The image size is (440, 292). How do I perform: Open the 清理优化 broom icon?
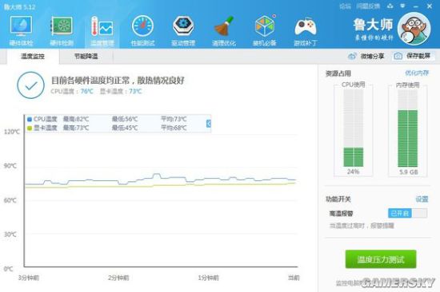tap(224, 30)
